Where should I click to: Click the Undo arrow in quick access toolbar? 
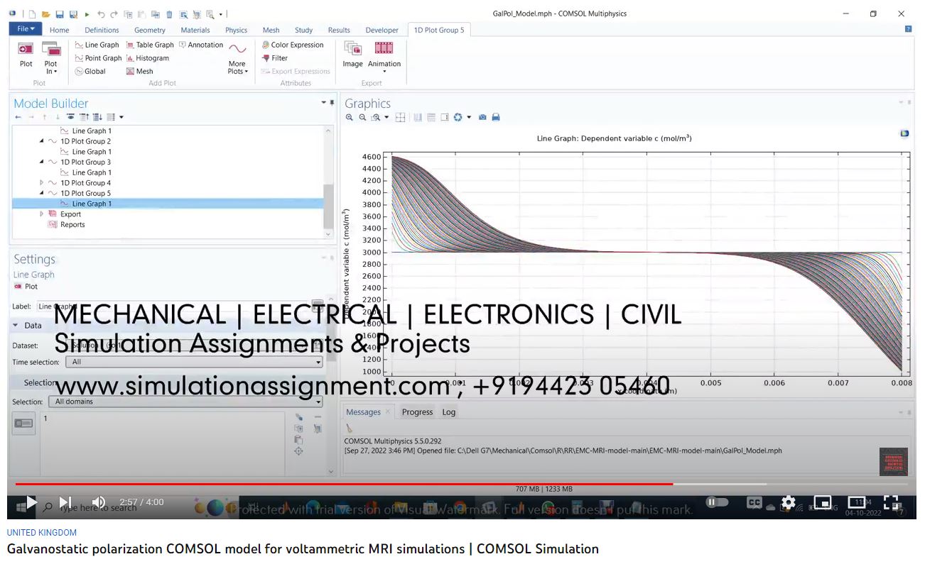pos(101,14)
